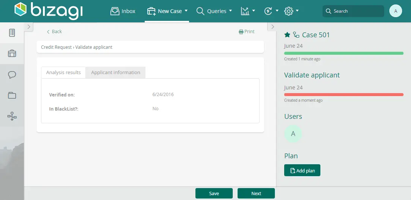
Task: Select the Analysis results tab
Action: click(x=63, y=73)
